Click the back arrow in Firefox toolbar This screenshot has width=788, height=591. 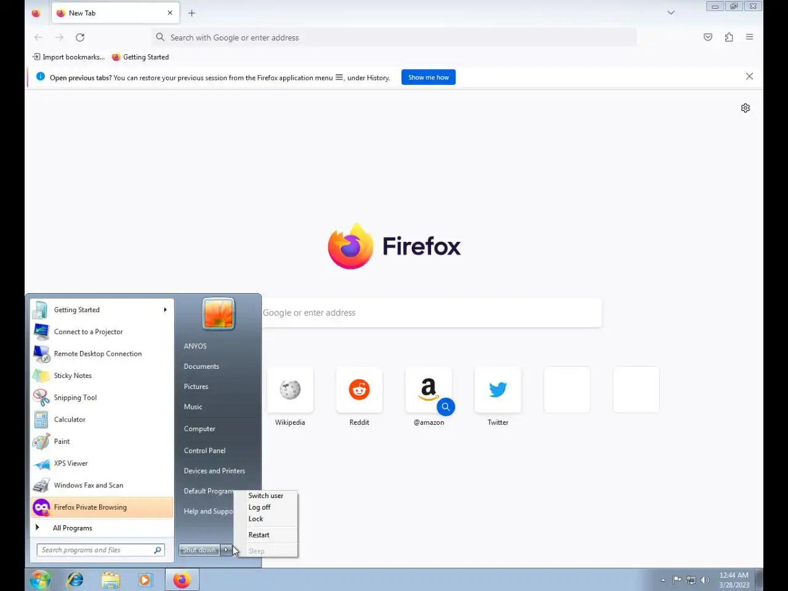[38, 38]
